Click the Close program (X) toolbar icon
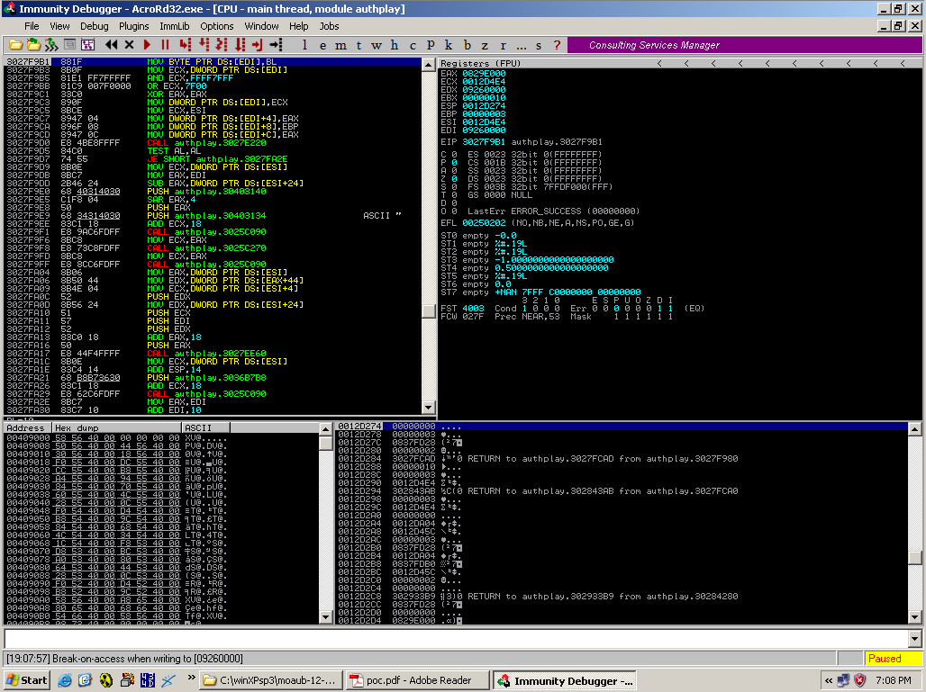Viewport: 926px width, 692px height. coord(129,44)
